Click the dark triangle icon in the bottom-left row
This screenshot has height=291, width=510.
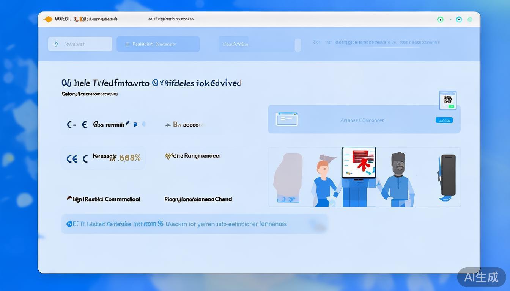69,198
